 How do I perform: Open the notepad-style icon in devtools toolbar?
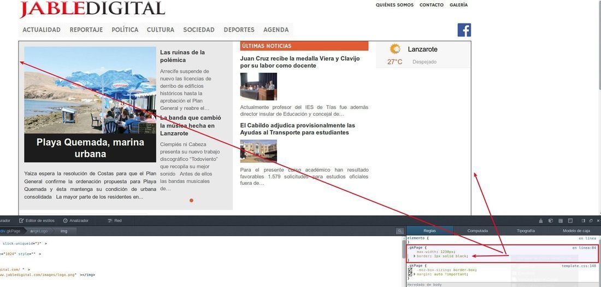[561, 221]
